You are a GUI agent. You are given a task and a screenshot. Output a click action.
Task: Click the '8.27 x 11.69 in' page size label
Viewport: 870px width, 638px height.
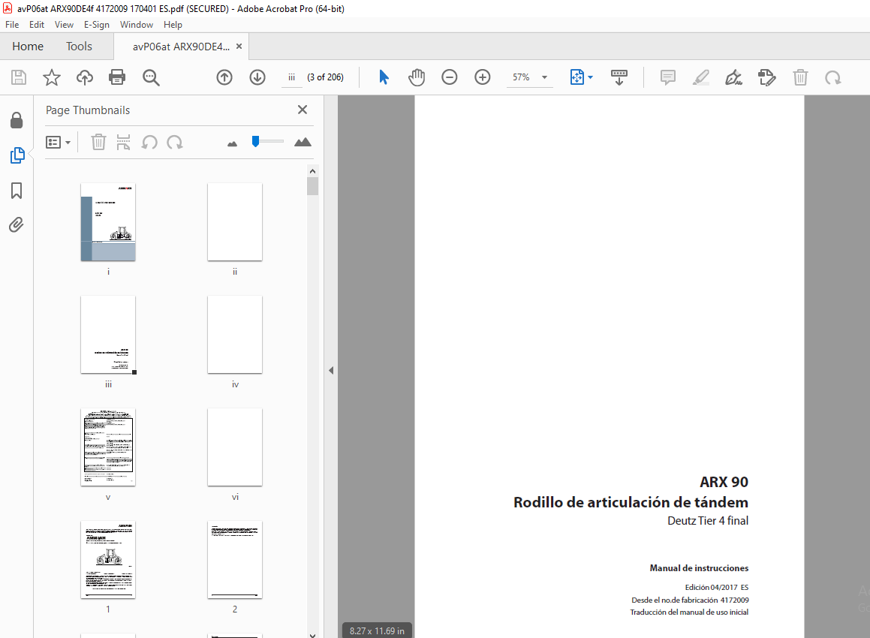[x=378, y=630]
